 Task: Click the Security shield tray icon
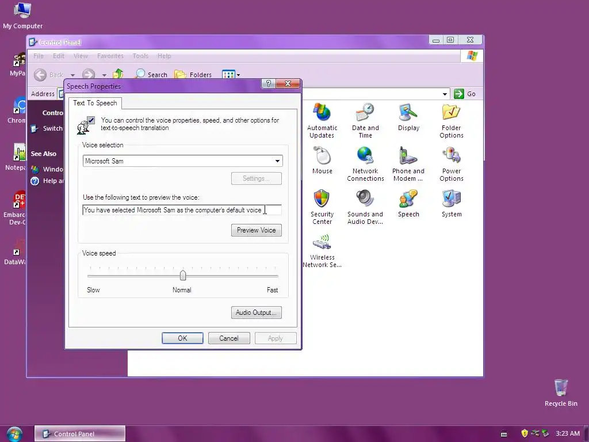[525, 433]
